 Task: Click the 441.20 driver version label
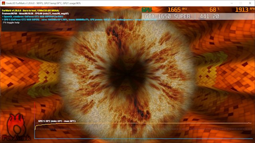tap(209, 16)
